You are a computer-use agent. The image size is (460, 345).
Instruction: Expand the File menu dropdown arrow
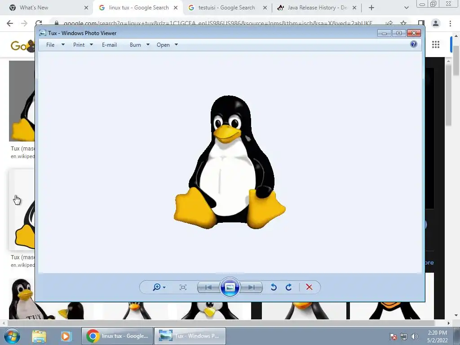63,44
